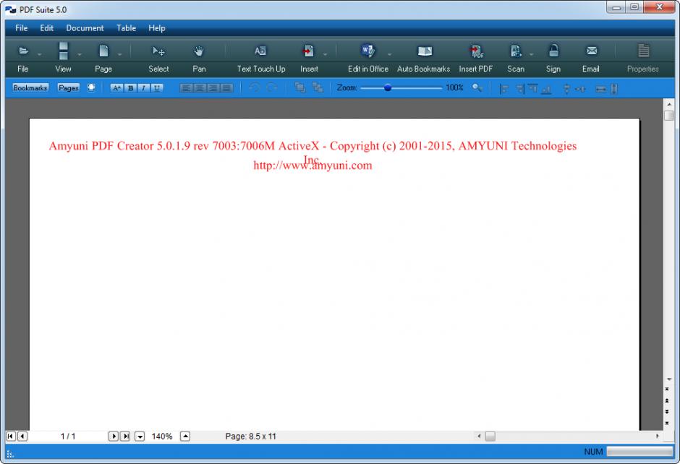Viewport: 680px width, 464px height.
Task: Click the 100% zoom value label
Action: [454, 87]
